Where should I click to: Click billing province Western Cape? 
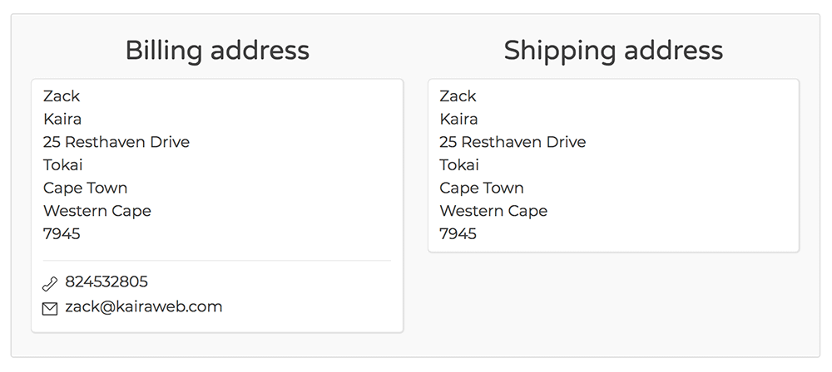pos(97,211)
